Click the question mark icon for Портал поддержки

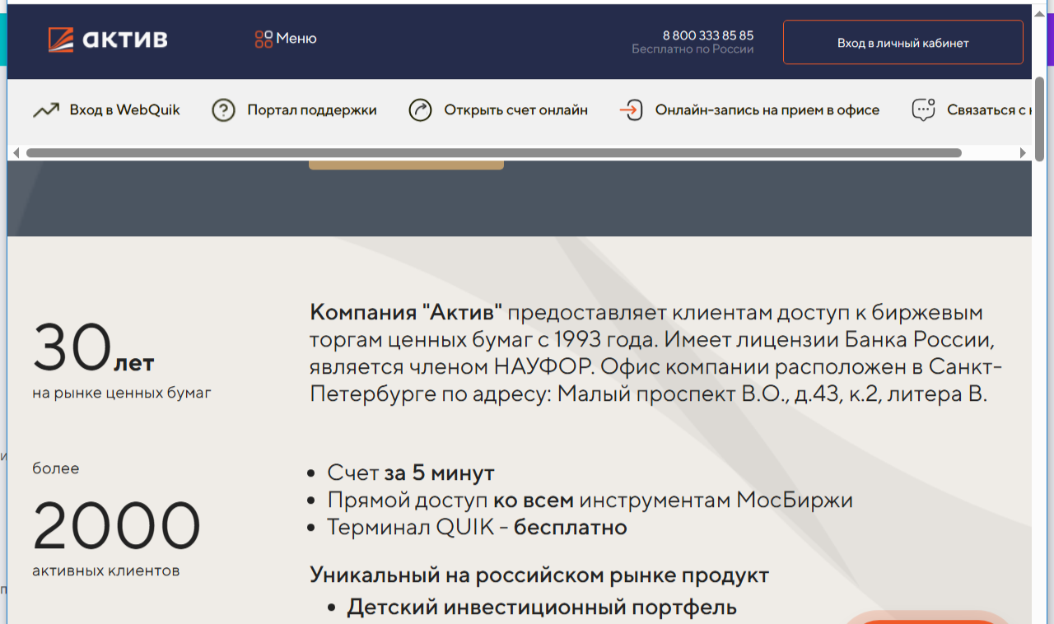pos(222,109)
